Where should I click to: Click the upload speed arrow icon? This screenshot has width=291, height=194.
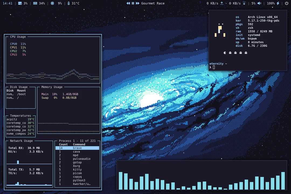[x=222, y=3]
